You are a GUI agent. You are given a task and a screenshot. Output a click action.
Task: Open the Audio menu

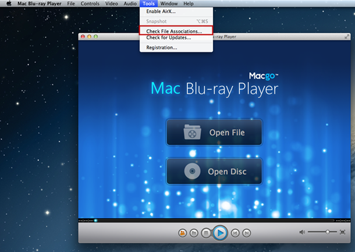pos(130,3)
